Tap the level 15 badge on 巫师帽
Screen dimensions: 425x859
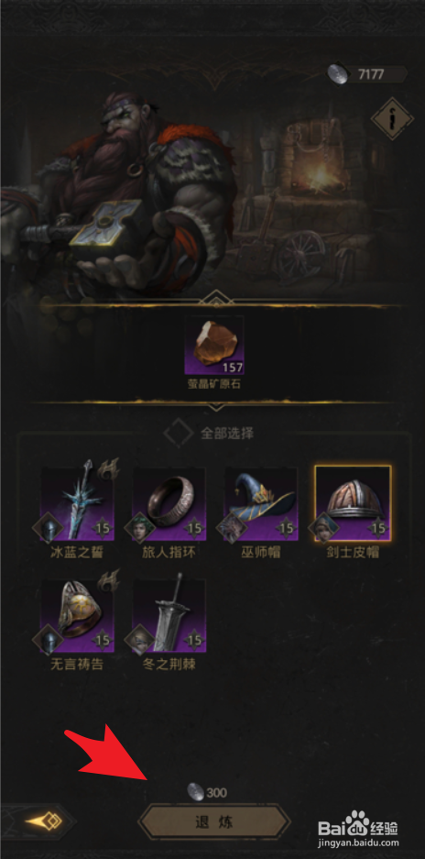pos(286,529)
